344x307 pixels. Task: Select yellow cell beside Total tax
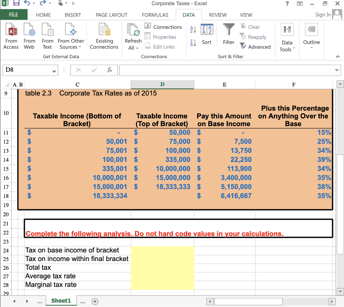162,267
